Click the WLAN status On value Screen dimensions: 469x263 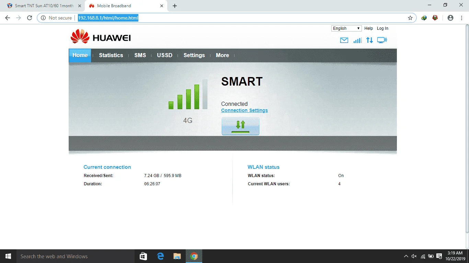pos(341,176)
